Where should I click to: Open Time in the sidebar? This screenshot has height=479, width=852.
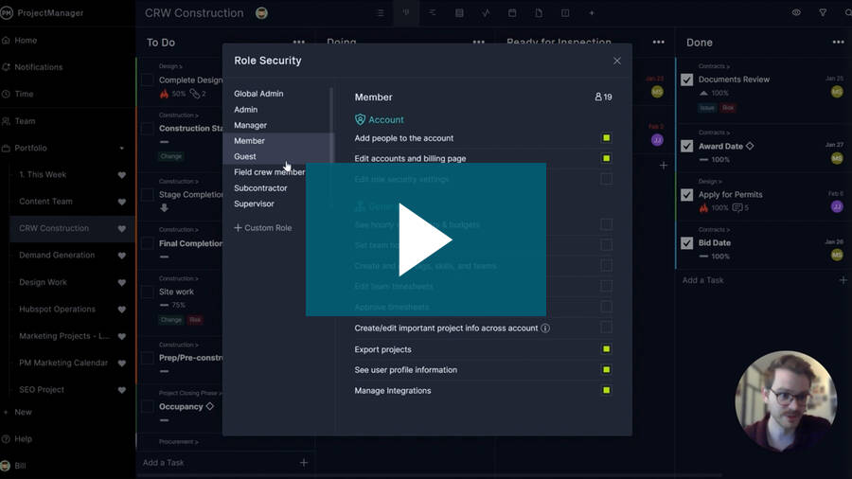24,94
